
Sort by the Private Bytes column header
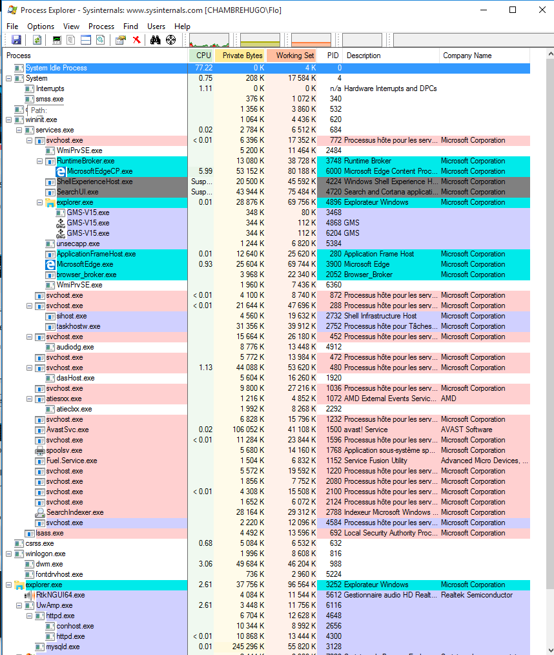point(240,56)
